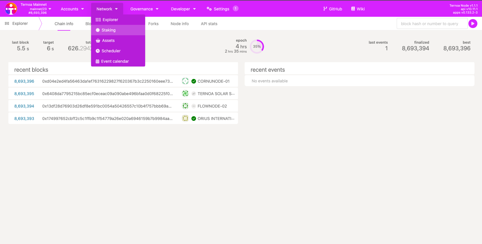Choose Assets in the Network dropdown
This screenshot has height=244, width=482.
point(108,40)
